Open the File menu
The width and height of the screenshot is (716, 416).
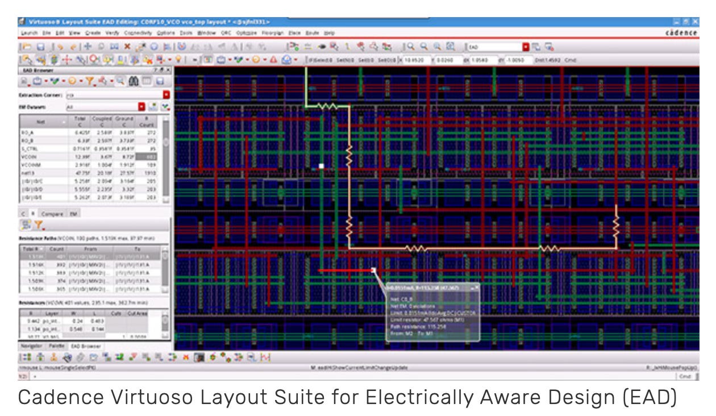click(x=46, y=33)
